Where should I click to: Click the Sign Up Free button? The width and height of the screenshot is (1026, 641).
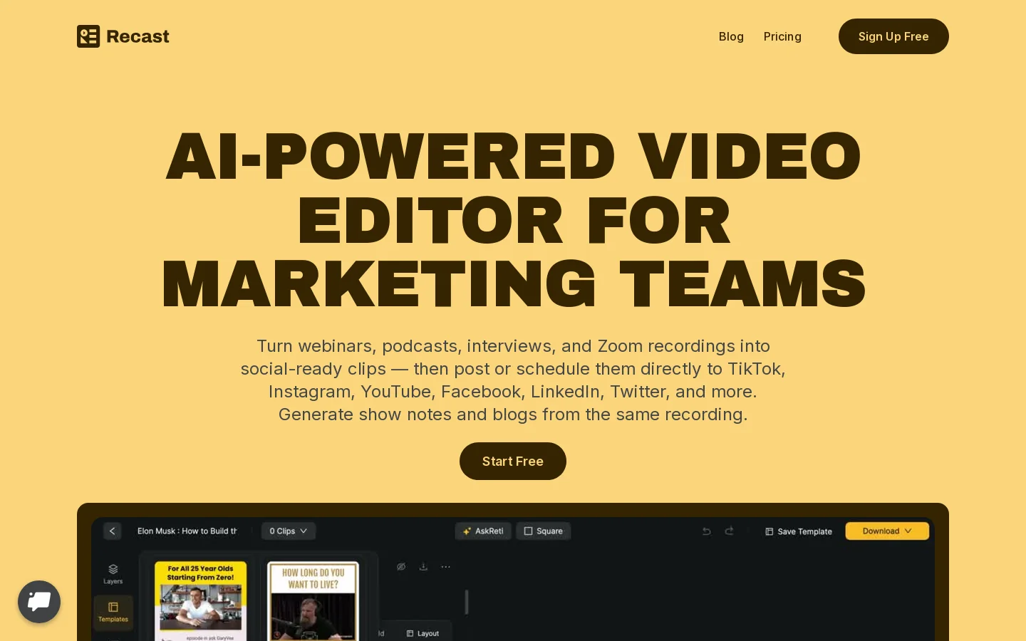pyautogui.click(x=893, y=36)
